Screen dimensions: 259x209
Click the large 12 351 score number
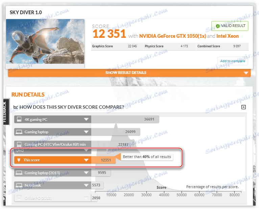click(x=109, y=34)
